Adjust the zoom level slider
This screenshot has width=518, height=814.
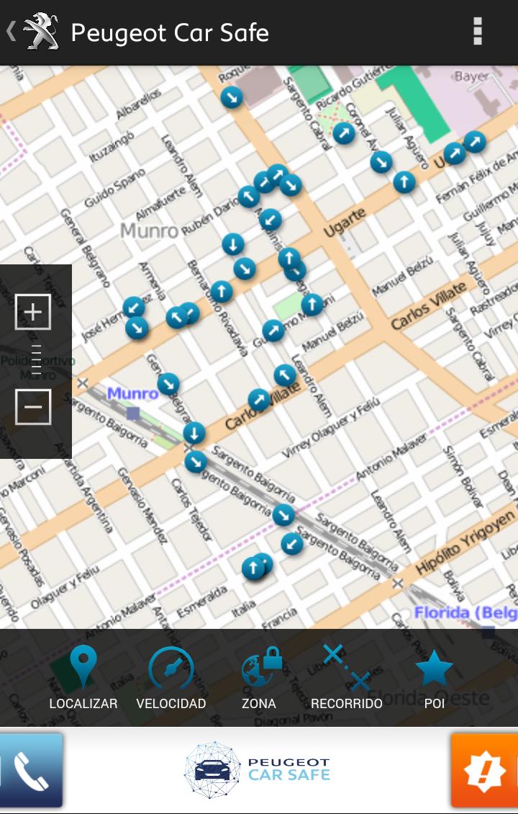click(x=36, y=359)
